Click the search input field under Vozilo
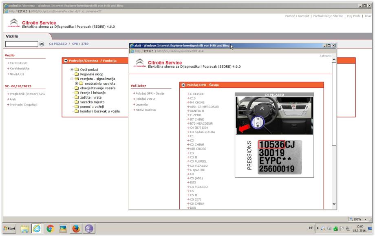Screen dimensions: 375x236 click(x=22, y=44)
